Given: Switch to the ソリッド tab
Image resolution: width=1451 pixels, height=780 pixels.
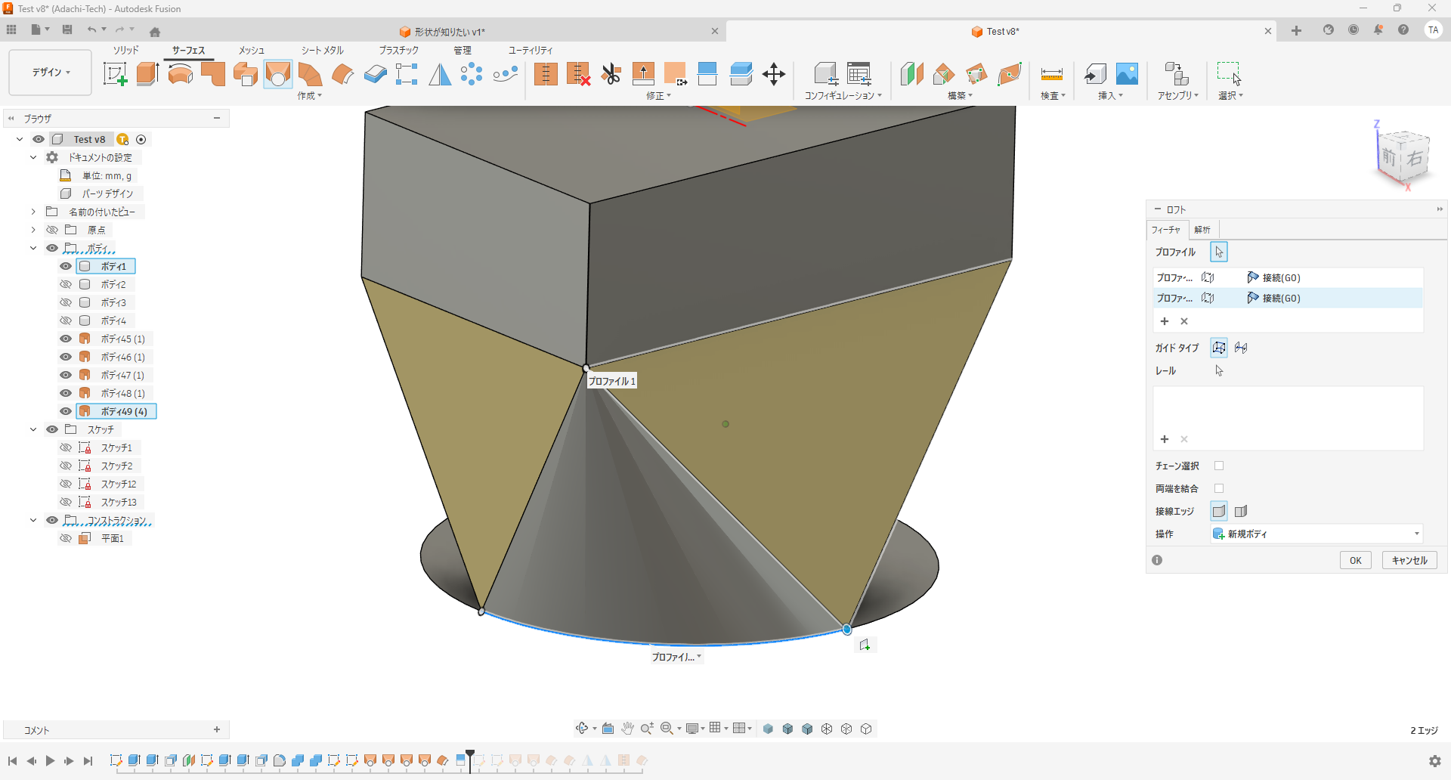Looking at the screenshot, I should [x=126, y=50].
